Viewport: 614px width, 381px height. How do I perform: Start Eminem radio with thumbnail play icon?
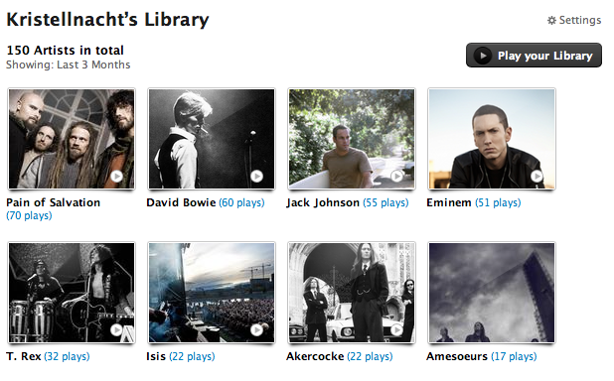tap(537, 177)
